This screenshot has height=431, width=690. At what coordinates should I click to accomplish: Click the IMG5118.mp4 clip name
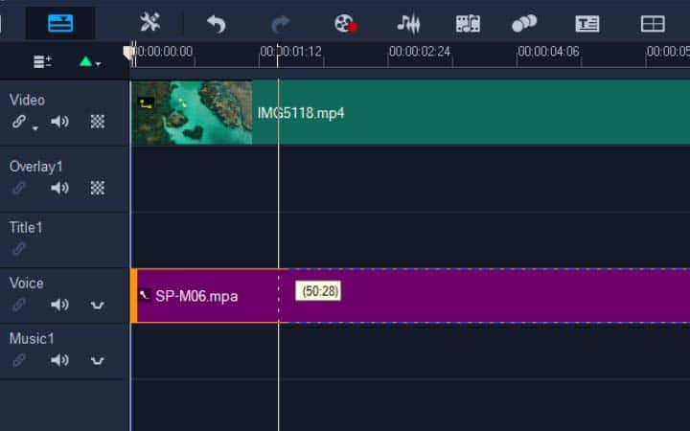point(301,113)
